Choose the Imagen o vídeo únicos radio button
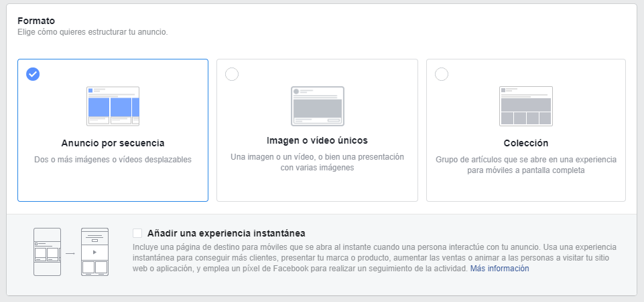The image size is (644, 302). pyautogui.click(x=232, y=74)
